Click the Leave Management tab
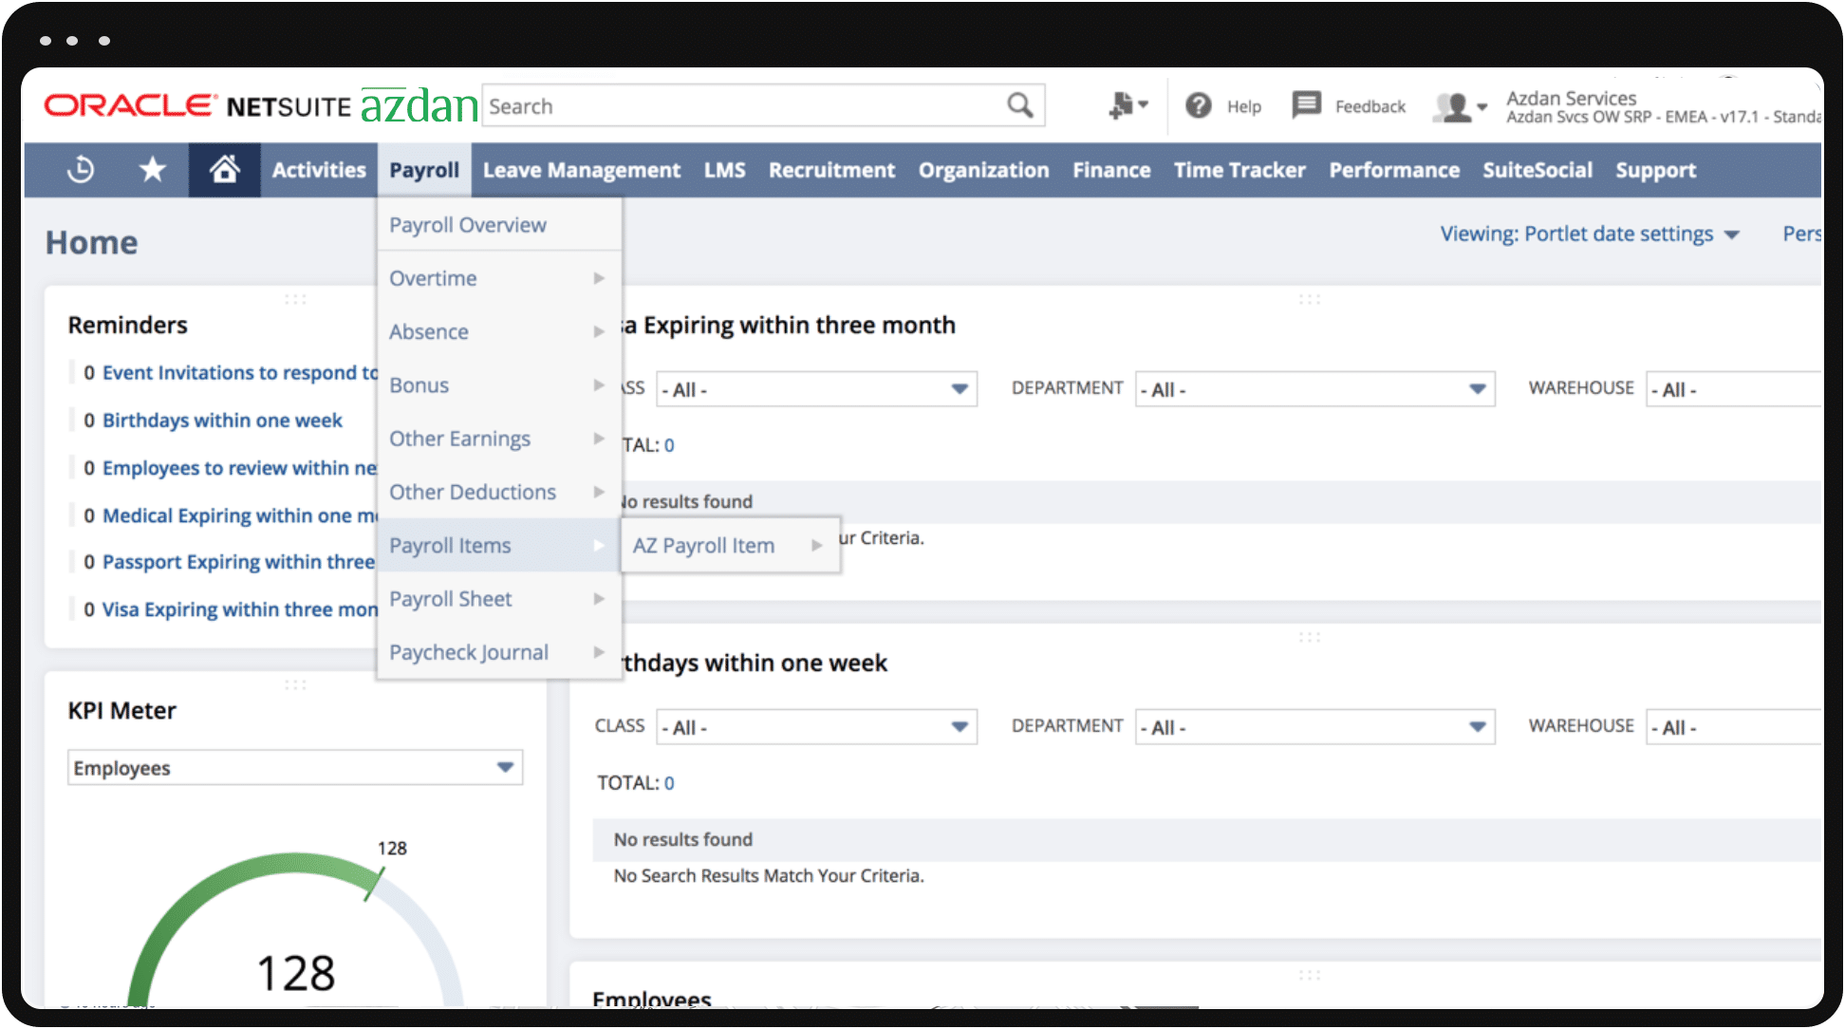 point(579,169)
